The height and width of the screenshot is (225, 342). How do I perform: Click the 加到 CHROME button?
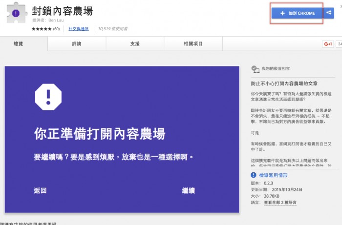point(297,13)
